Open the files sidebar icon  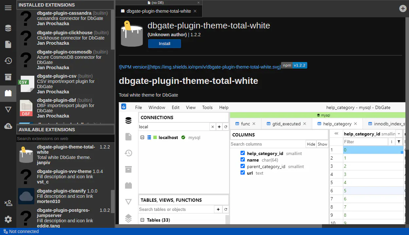click(x=8, y=44)
